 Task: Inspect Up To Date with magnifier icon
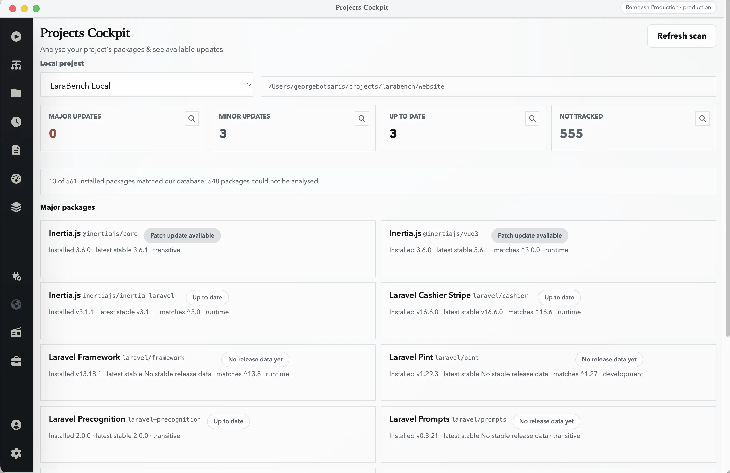click(x=532, y=119)
